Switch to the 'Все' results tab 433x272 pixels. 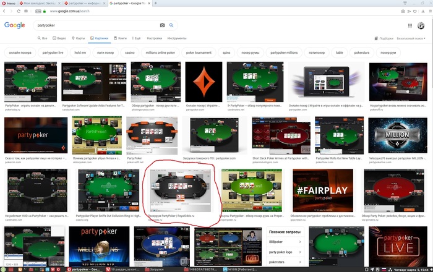[43, 38]
